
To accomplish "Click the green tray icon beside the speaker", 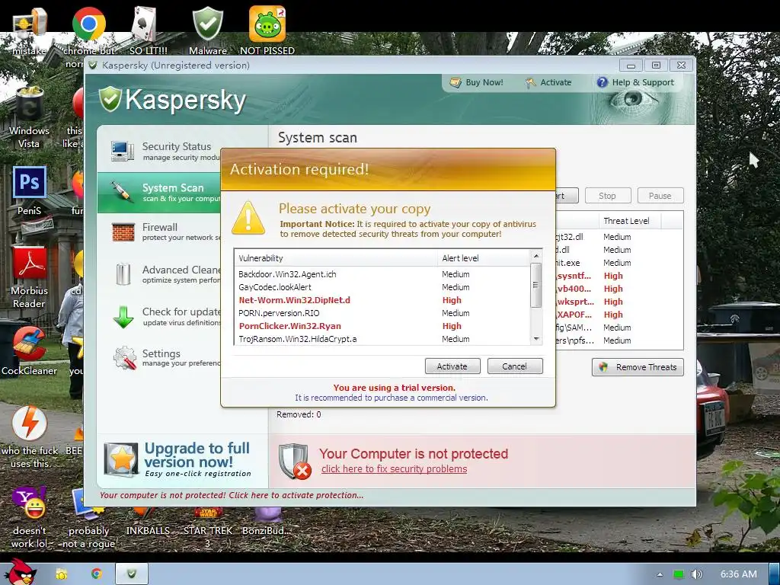I will pos(679,574).
